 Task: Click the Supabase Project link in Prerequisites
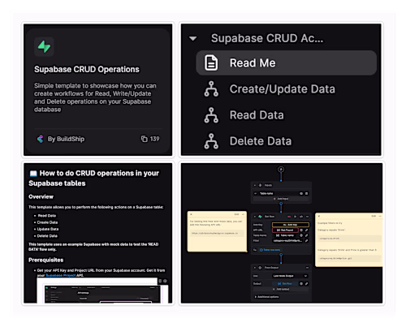(61, 275)
